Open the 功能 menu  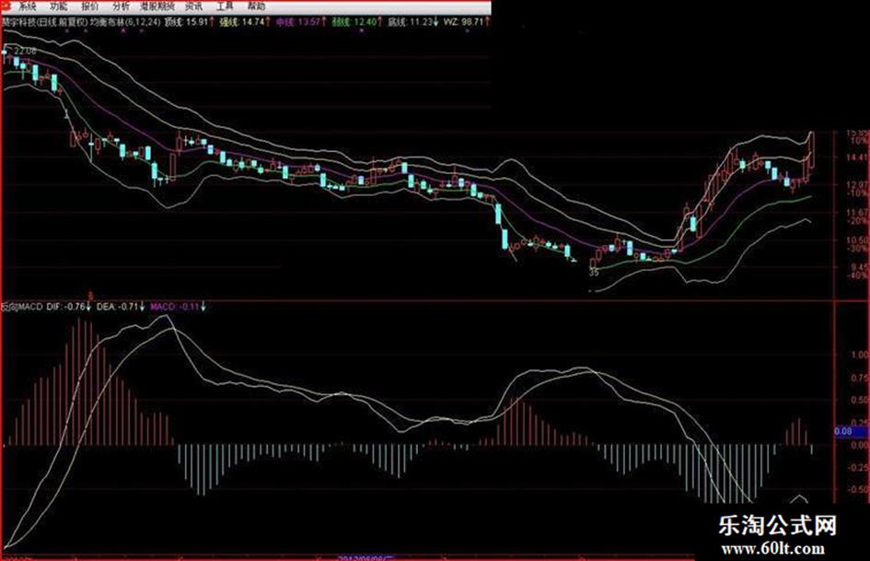(x=58, y=6)
